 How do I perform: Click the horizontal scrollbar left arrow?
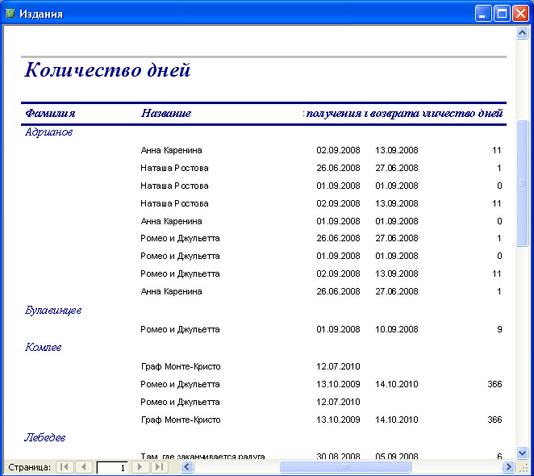(x=186, y=466)
